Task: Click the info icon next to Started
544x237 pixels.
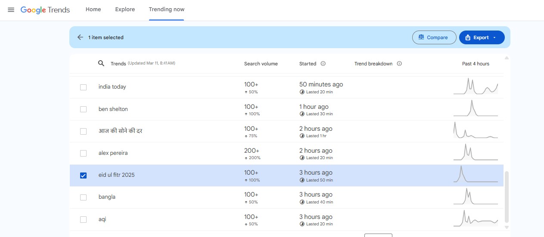Action: 323,64
